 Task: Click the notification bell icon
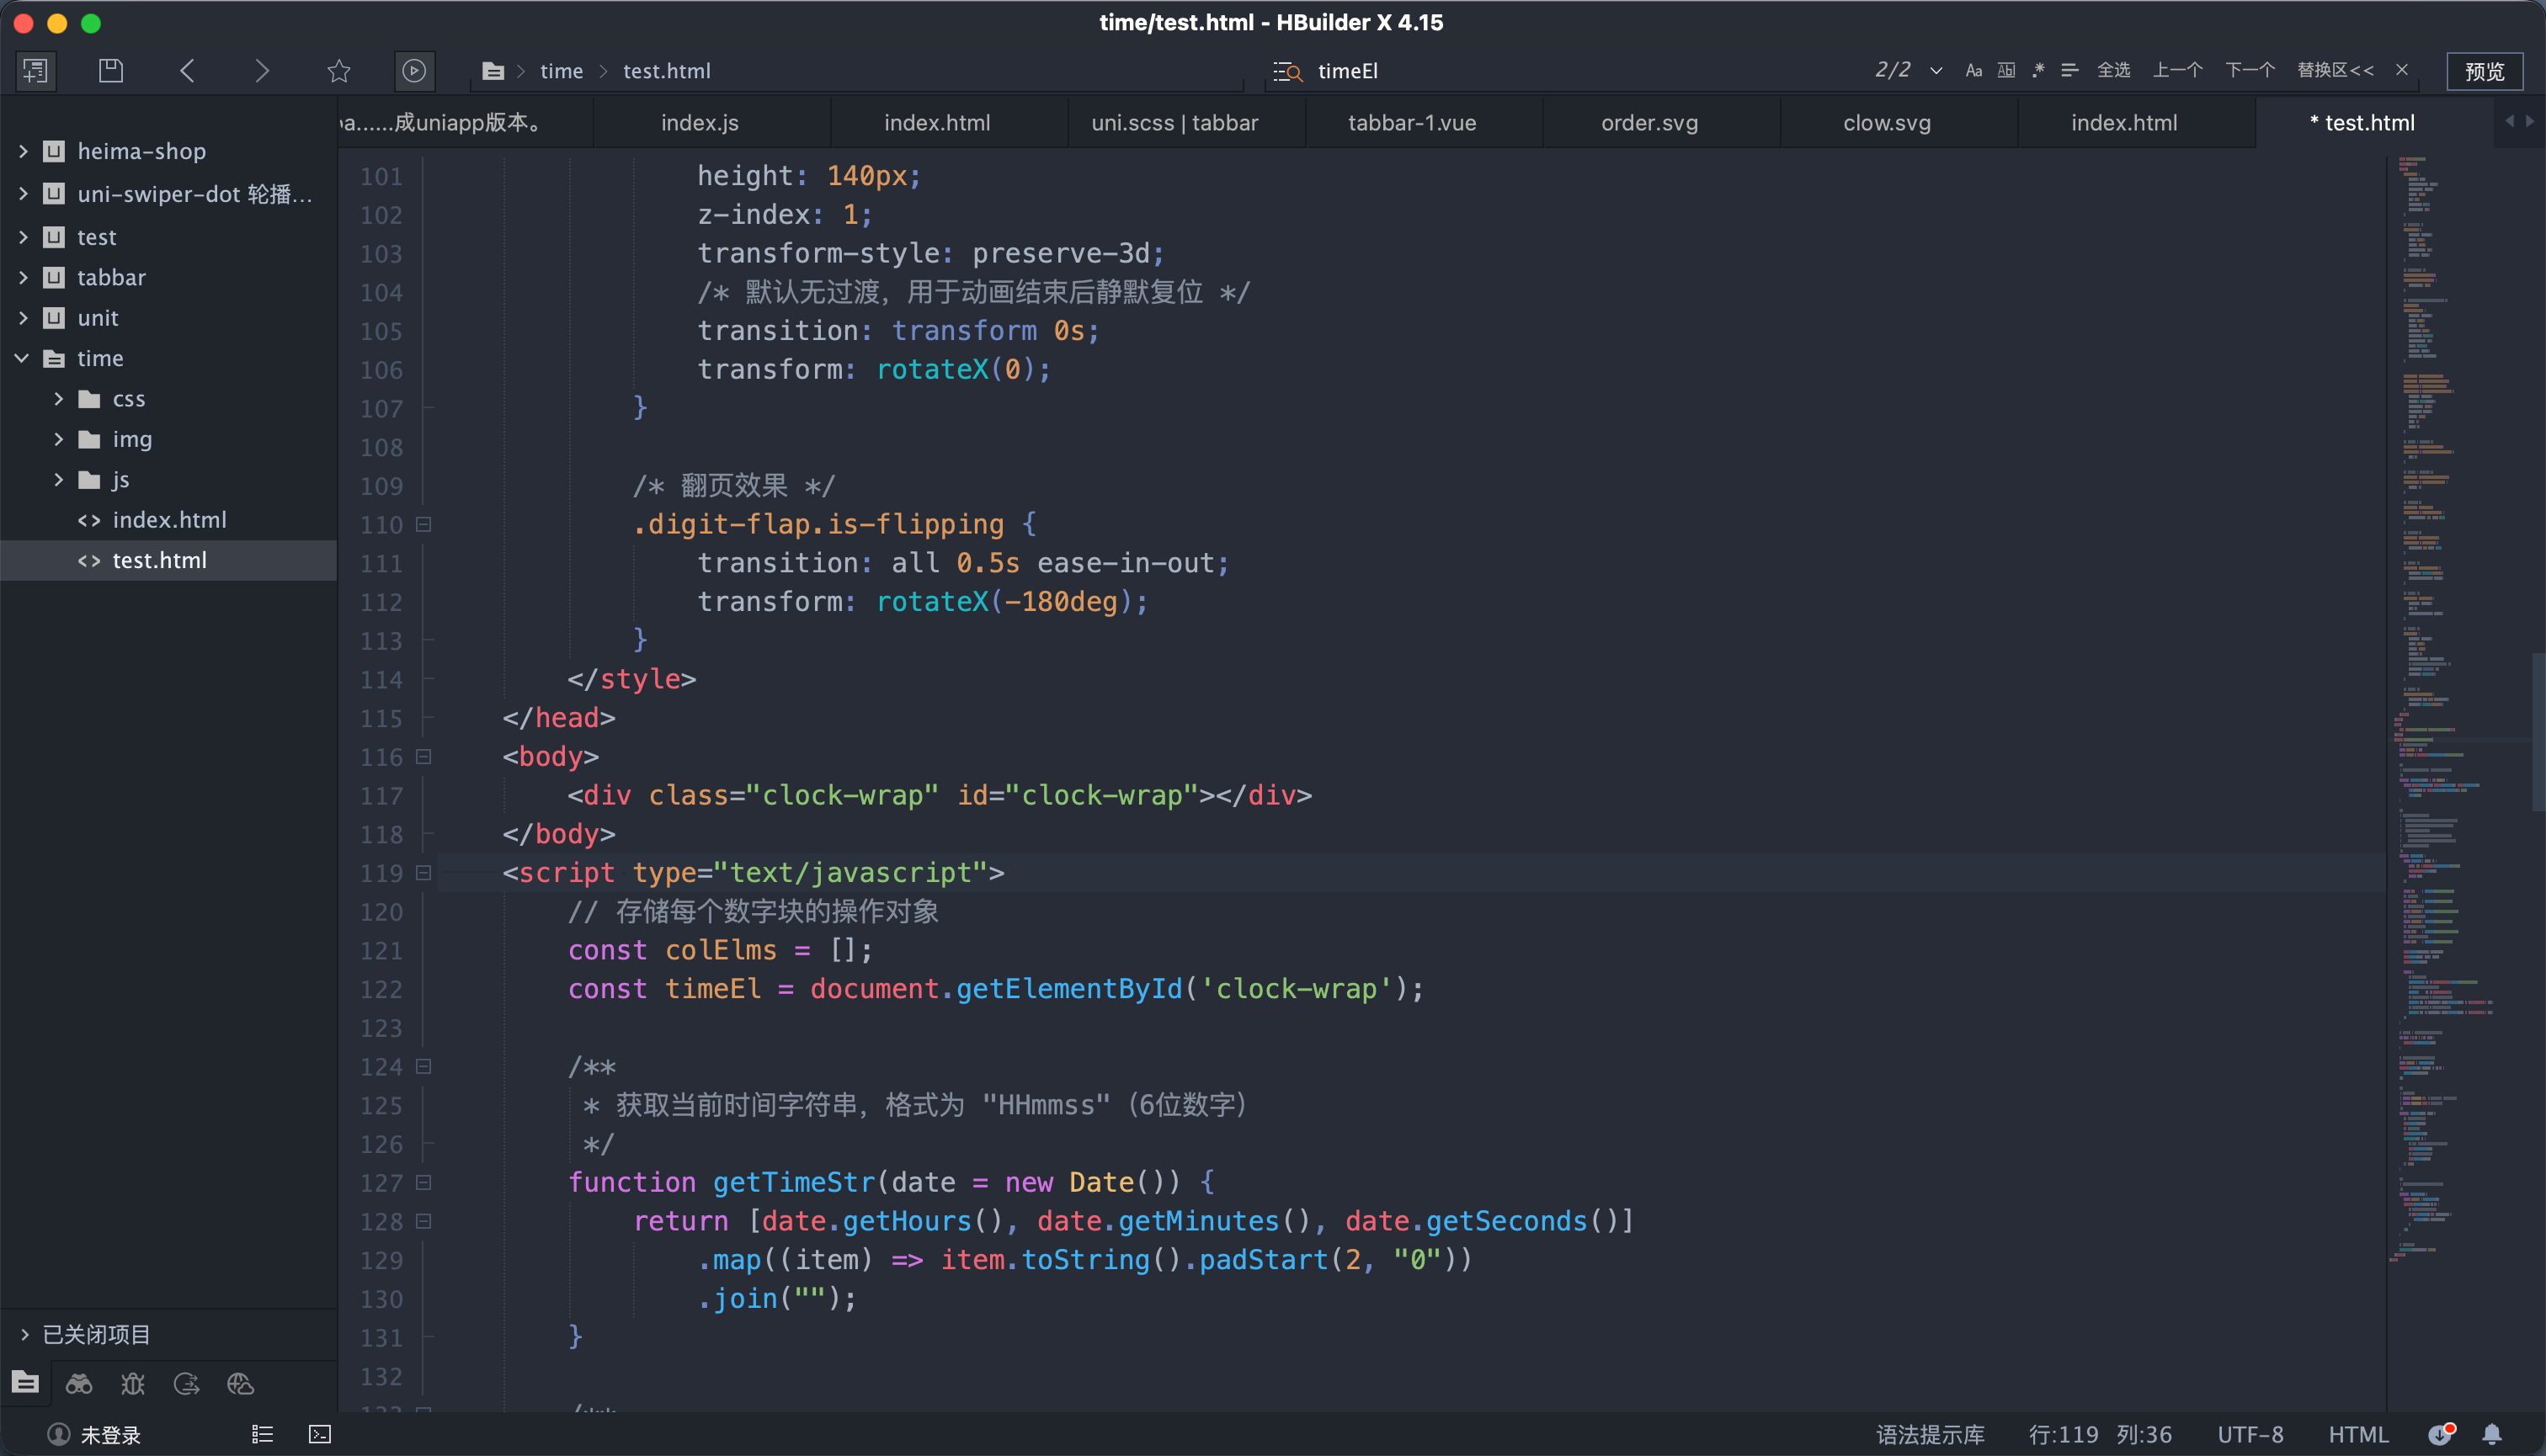coord(2492,1434)
